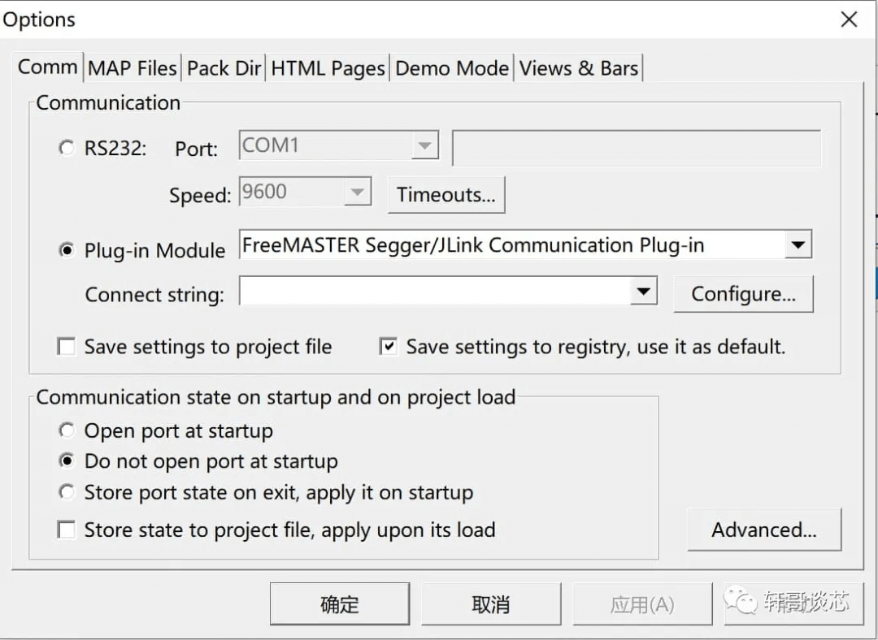Go to the HTML Pages tab
This screenshot has width=878, height=640.
click(328, 68)
